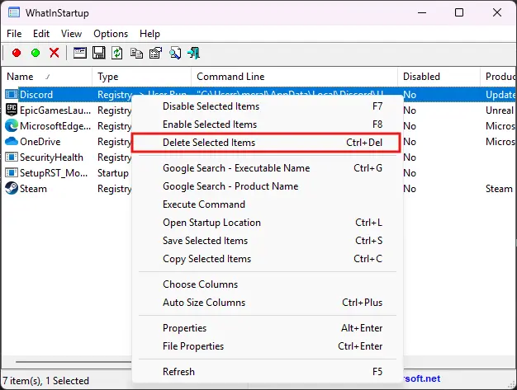Viewport: 517px width, 390px height.
Task: Click the Epic Games launcher row icon
Action: (x=12, y=110)
